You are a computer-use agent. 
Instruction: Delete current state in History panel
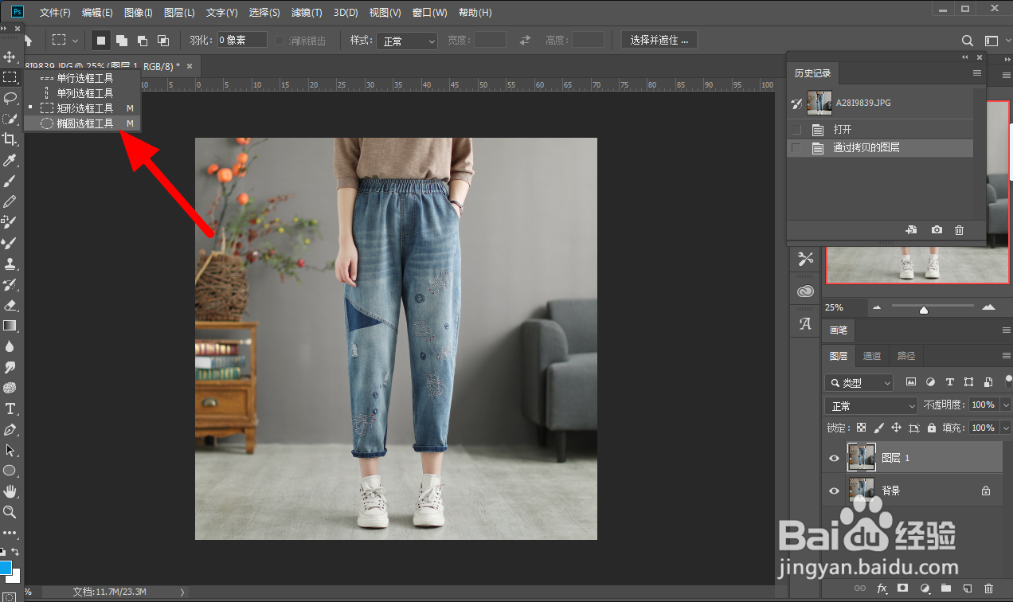tap(959, 229)
